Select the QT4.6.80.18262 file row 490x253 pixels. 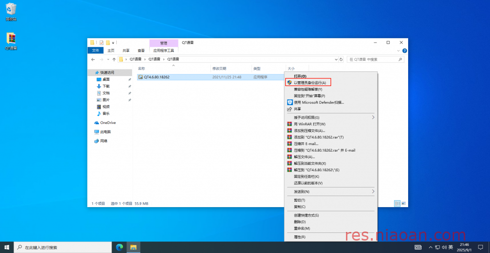click(x=211, y=77)
